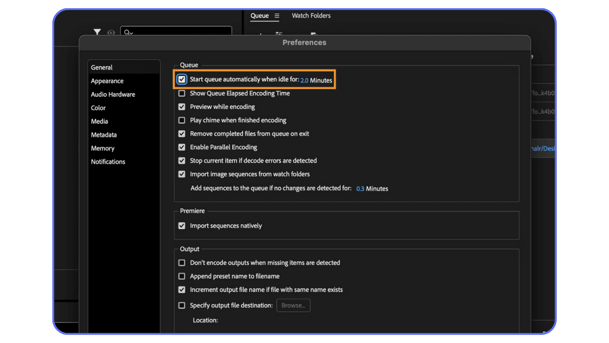Enable Play chime when finished encoding
Viewport: 609px width, 343px height.
pos(182,120)
